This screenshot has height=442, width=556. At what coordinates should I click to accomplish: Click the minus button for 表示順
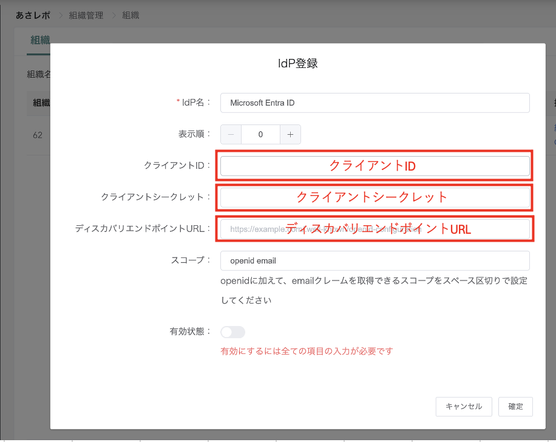231,135
